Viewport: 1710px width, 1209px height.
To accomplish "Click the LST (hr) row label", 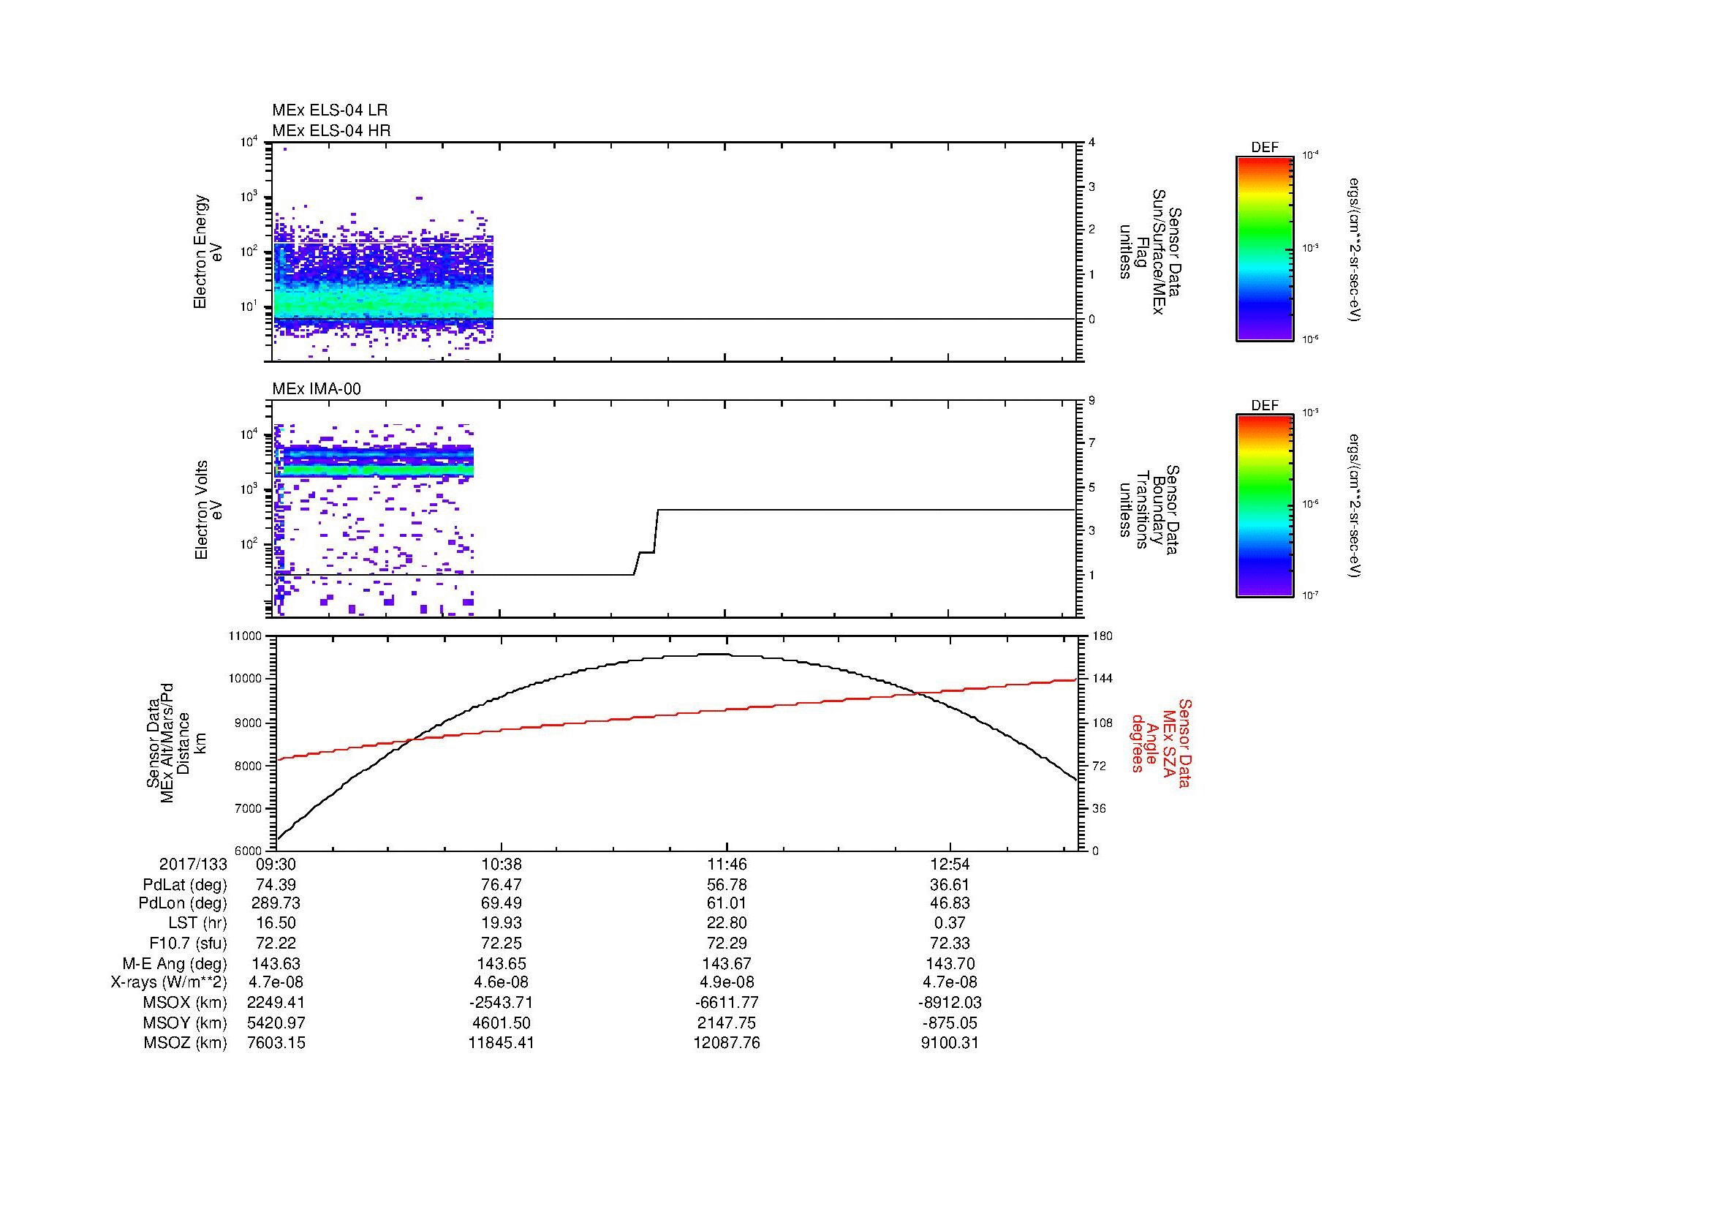I will click(x=197, y=924).
